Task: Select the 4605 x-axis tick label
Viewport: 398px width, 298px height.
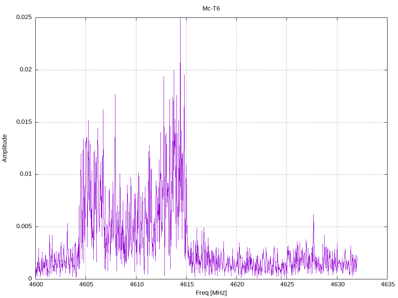Action: tap(86, 284)
